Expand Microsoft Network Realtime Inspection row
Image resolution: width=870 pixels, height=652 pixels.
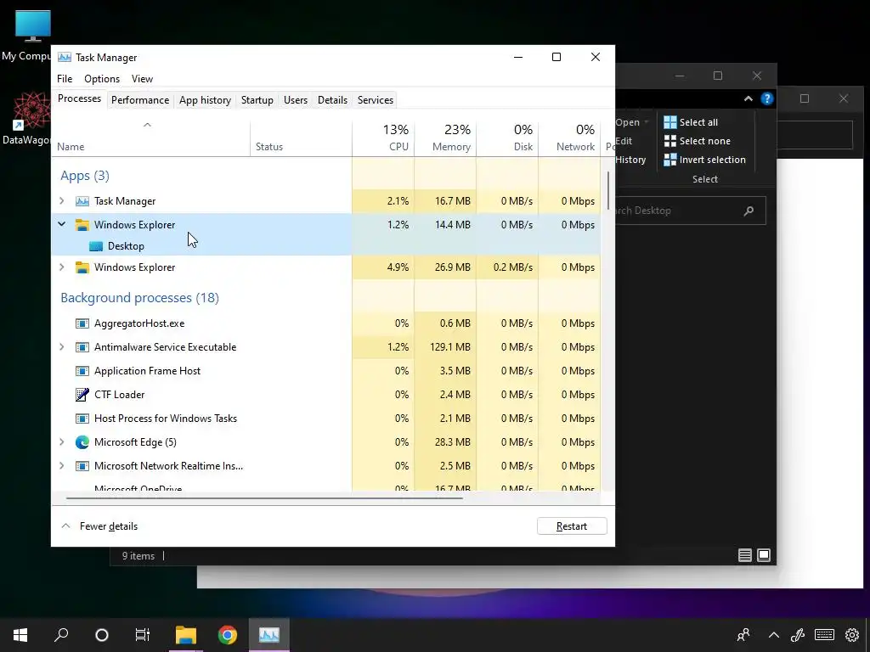point(61,466)
